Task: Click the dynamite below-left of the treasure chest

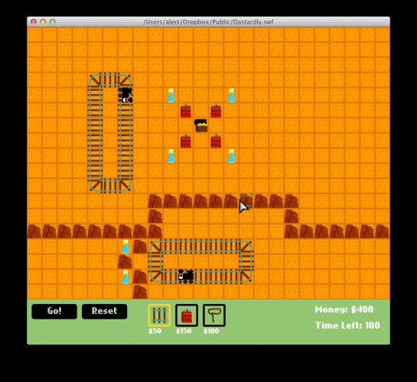Action: point(186,141)
